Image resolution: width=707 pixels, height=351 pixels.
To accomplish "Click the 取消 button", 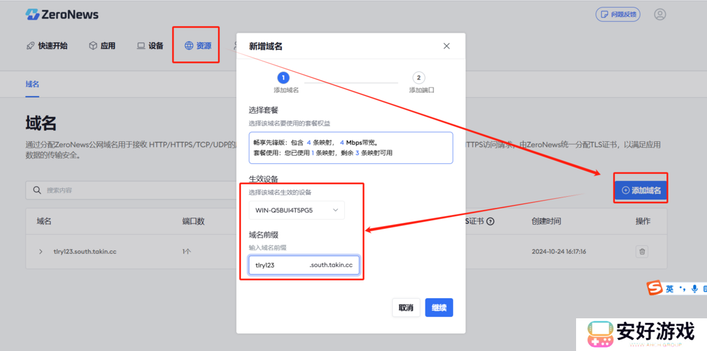I will click(406, 307).
